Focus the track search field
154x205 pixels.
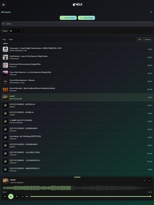click(x=77, y=24)
